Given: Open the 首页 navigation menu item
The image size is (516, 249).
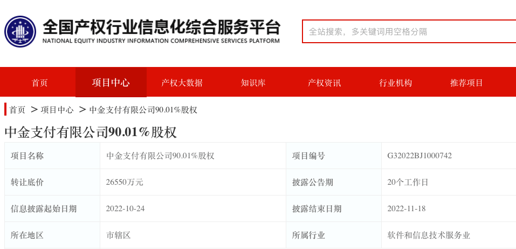Looking at the screenshot, I should pyautogui.click(x=39, y=83).
